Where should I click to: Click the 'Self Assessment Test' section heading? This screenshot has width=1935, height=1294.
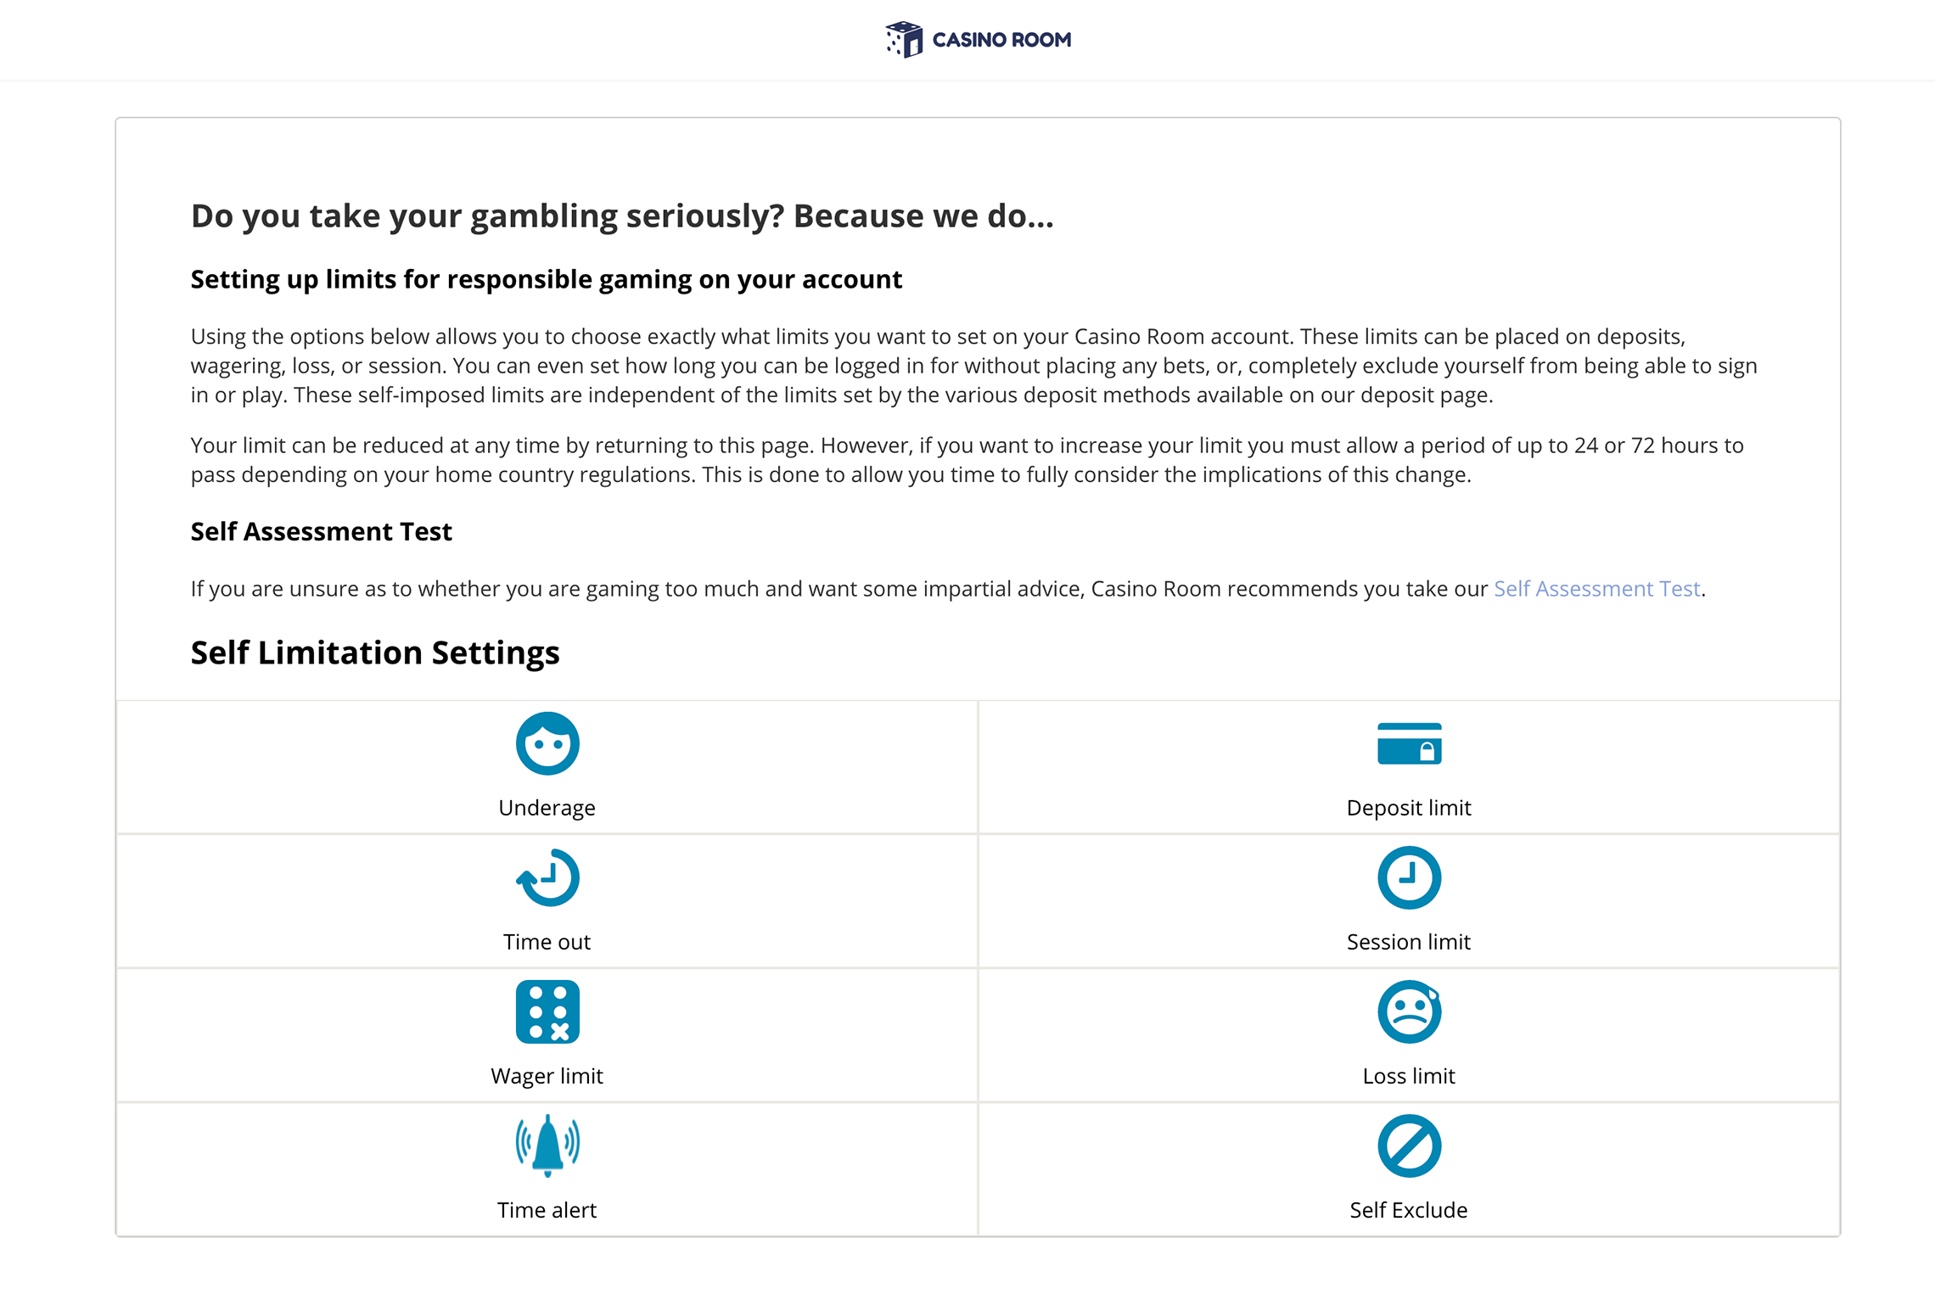pos(322,532)
